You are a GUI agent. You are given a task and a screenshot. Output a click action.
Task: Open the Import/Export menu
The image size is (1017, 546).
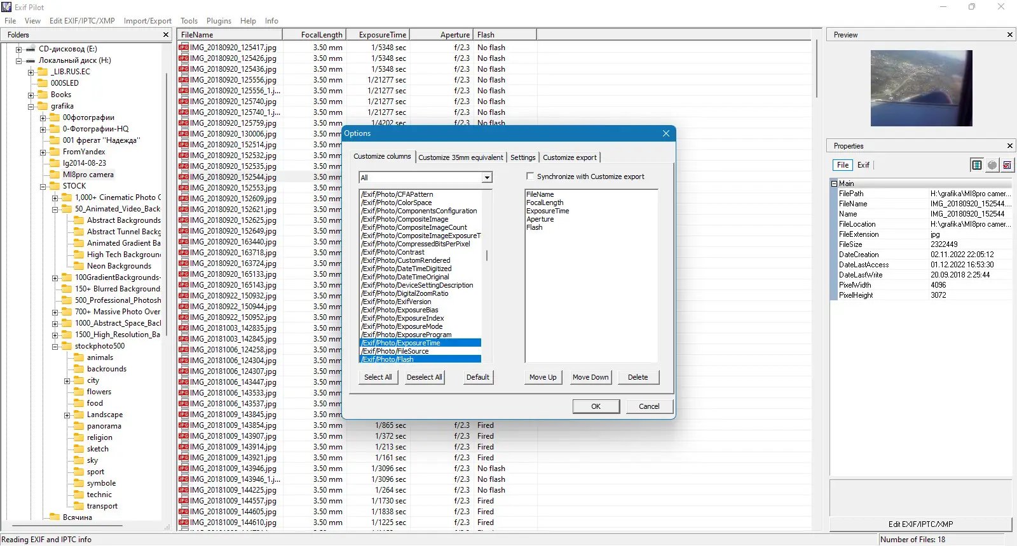coord(147,21)
